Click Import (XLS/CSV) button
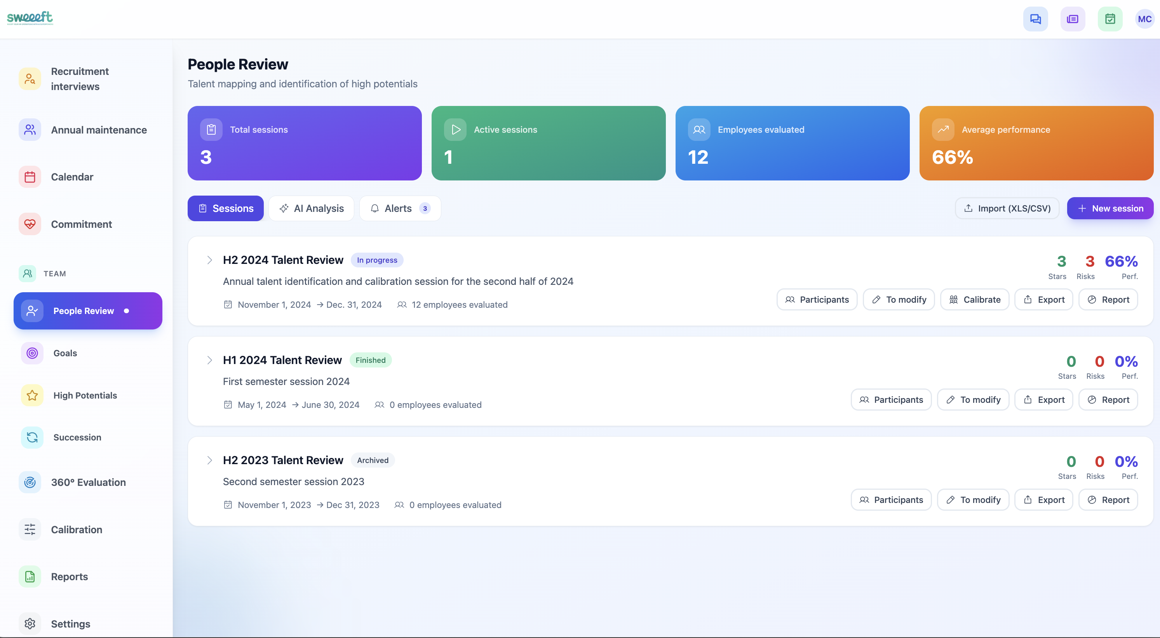This screenshot has width=1160, height=638. click(x=1007, y=208)
